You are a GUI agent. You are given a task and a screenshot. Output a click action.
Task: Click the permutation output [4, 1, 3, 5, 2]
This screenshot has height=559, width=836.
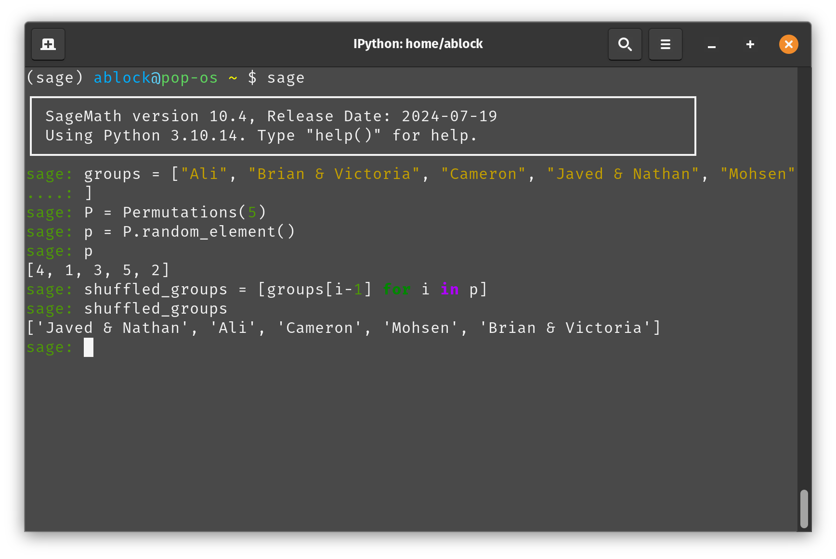98,270
